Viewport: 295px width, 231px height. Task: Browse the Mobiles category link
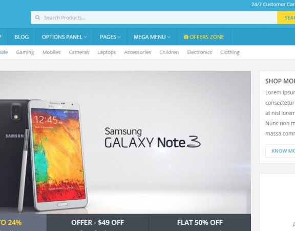coord(51,52)
